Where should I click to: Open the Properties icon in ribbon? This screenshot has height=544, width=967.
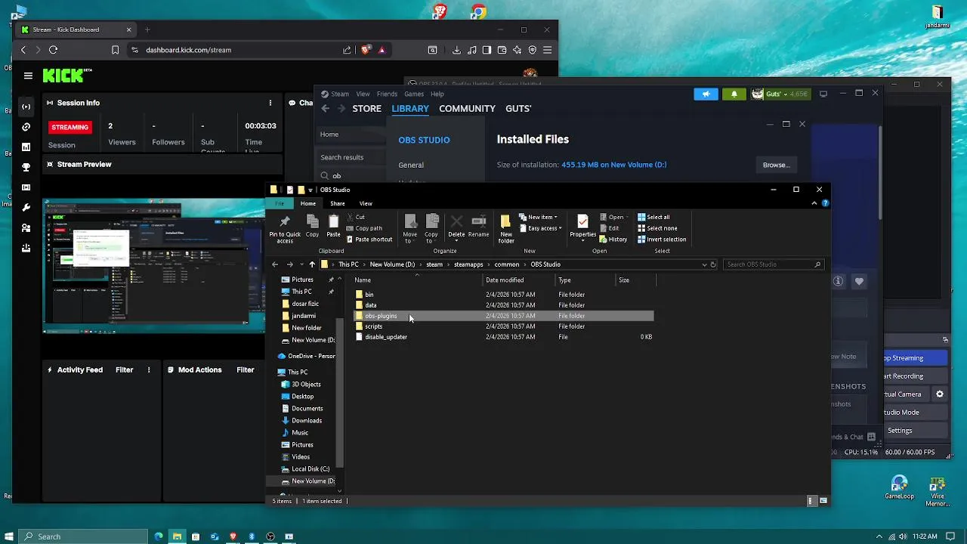[x=582, y=226]
